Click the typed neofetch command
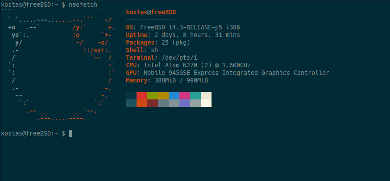The image size is (390, 181). point(83,4)
